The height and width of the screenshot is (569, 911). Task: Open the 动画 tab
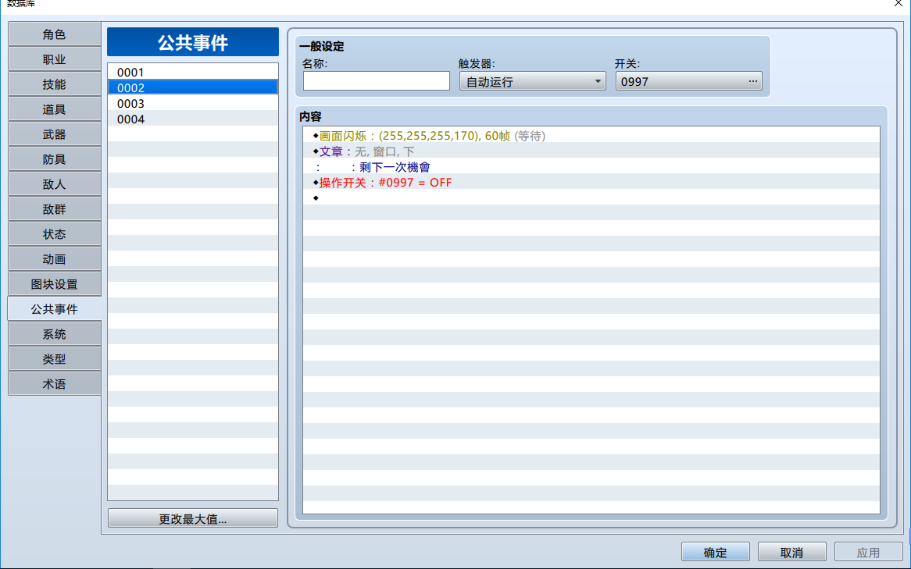click(54, 259)
